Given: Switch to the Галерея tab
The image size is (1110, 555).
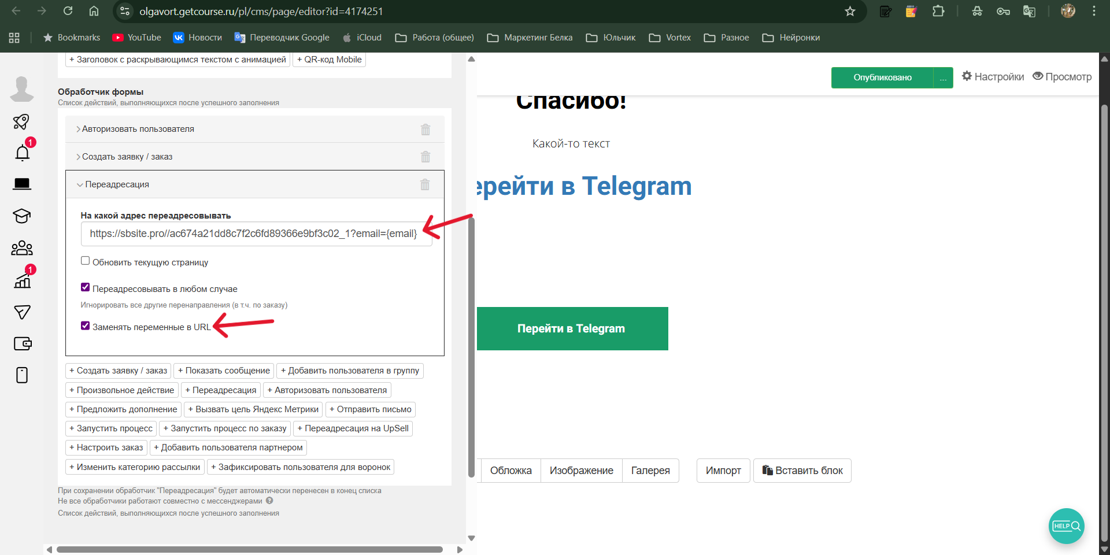Looking at the screenshot, I should [650, 470].
